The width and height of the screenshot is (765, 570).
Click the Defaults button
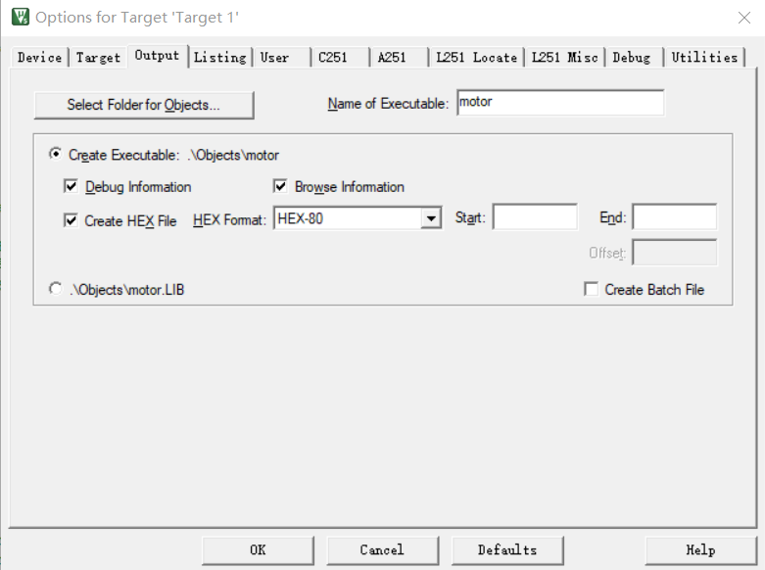click(x=507, y=550)
